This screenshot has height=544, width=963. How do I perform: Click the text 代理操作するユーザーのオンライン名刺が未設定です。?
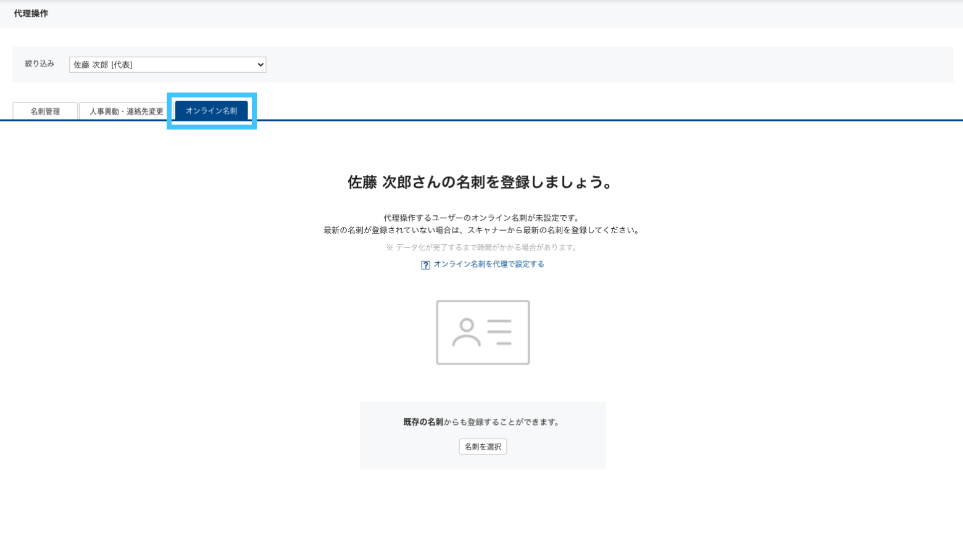tap(482, 218)
